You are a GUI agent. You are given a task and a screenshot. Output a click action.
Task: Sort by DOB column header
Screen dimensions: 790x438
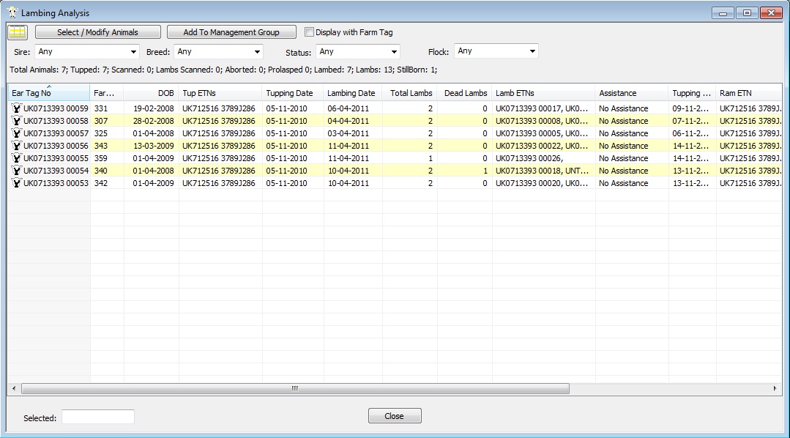click(x=151, y=93)
